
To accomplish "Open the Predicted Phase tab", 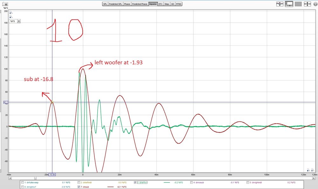I will pyautogui.click(x=140, y=4).
